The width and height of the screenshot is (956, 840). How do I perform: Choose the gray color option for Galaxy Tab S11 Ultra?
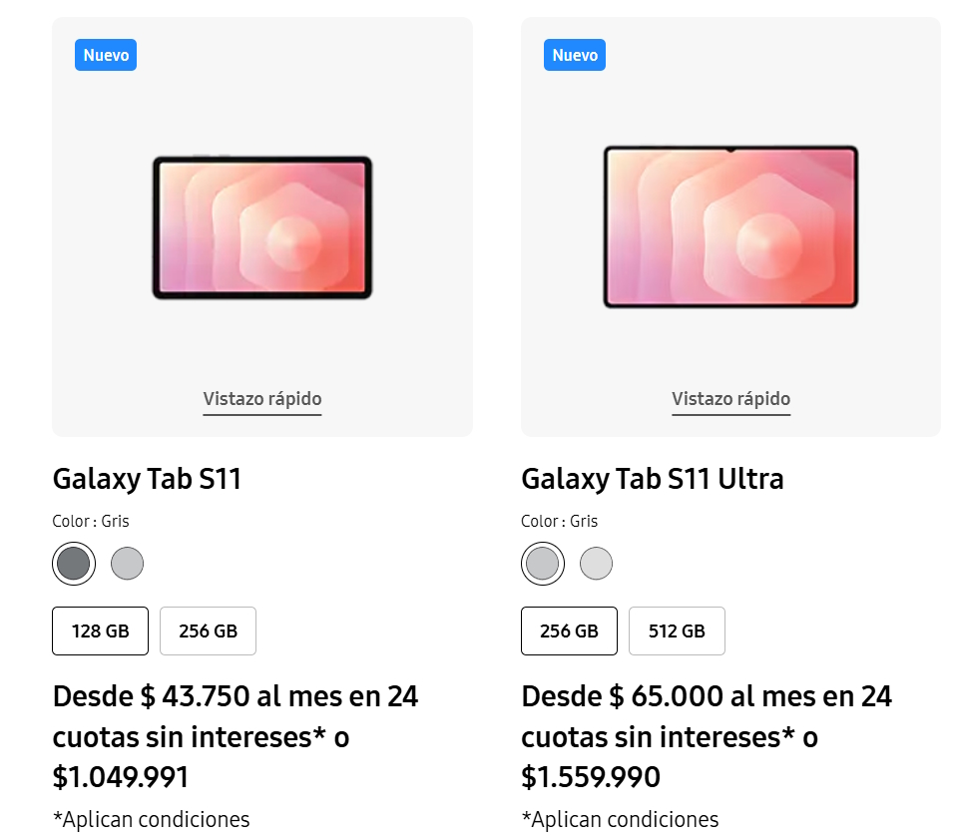click(x=542, y=562)
